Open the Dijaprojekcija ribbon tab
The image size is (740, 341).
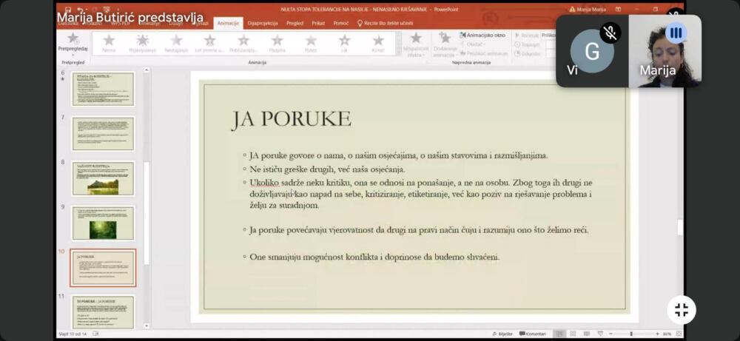coord(263,23)
